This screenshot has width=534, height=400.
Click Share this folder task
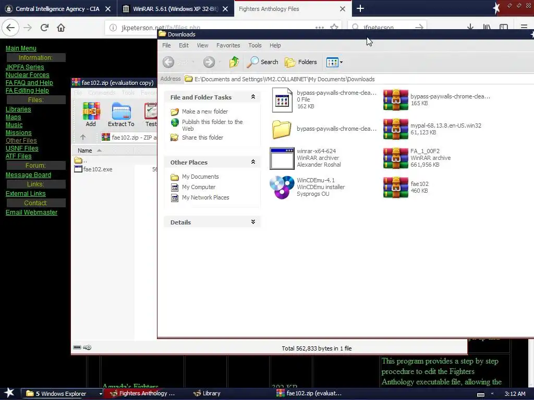pos(202,137)
